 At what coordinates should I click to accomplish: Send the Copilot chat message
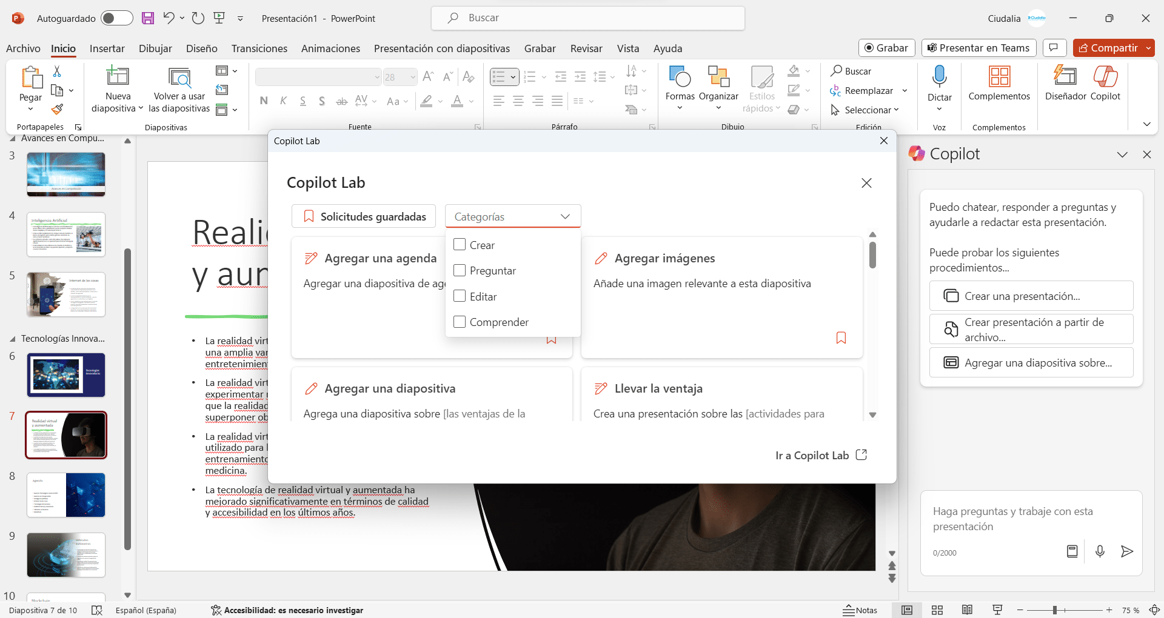tap(1126, 551)
